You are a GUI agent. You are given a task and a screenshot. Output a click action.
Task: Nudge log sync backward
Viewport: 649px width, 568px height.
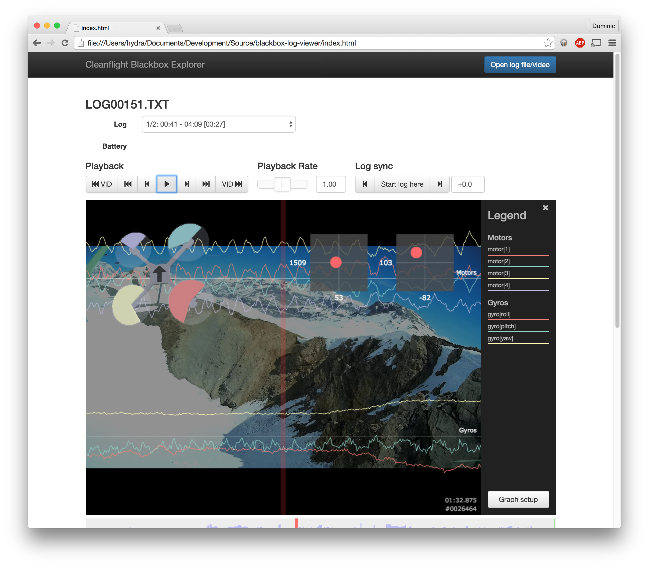point(365,184)
